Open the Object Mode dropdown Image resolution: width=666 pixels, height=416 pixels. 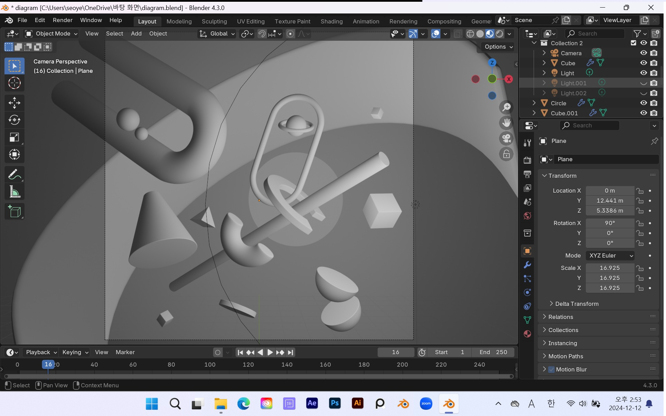pyautogui.click(x=51, y=33)
